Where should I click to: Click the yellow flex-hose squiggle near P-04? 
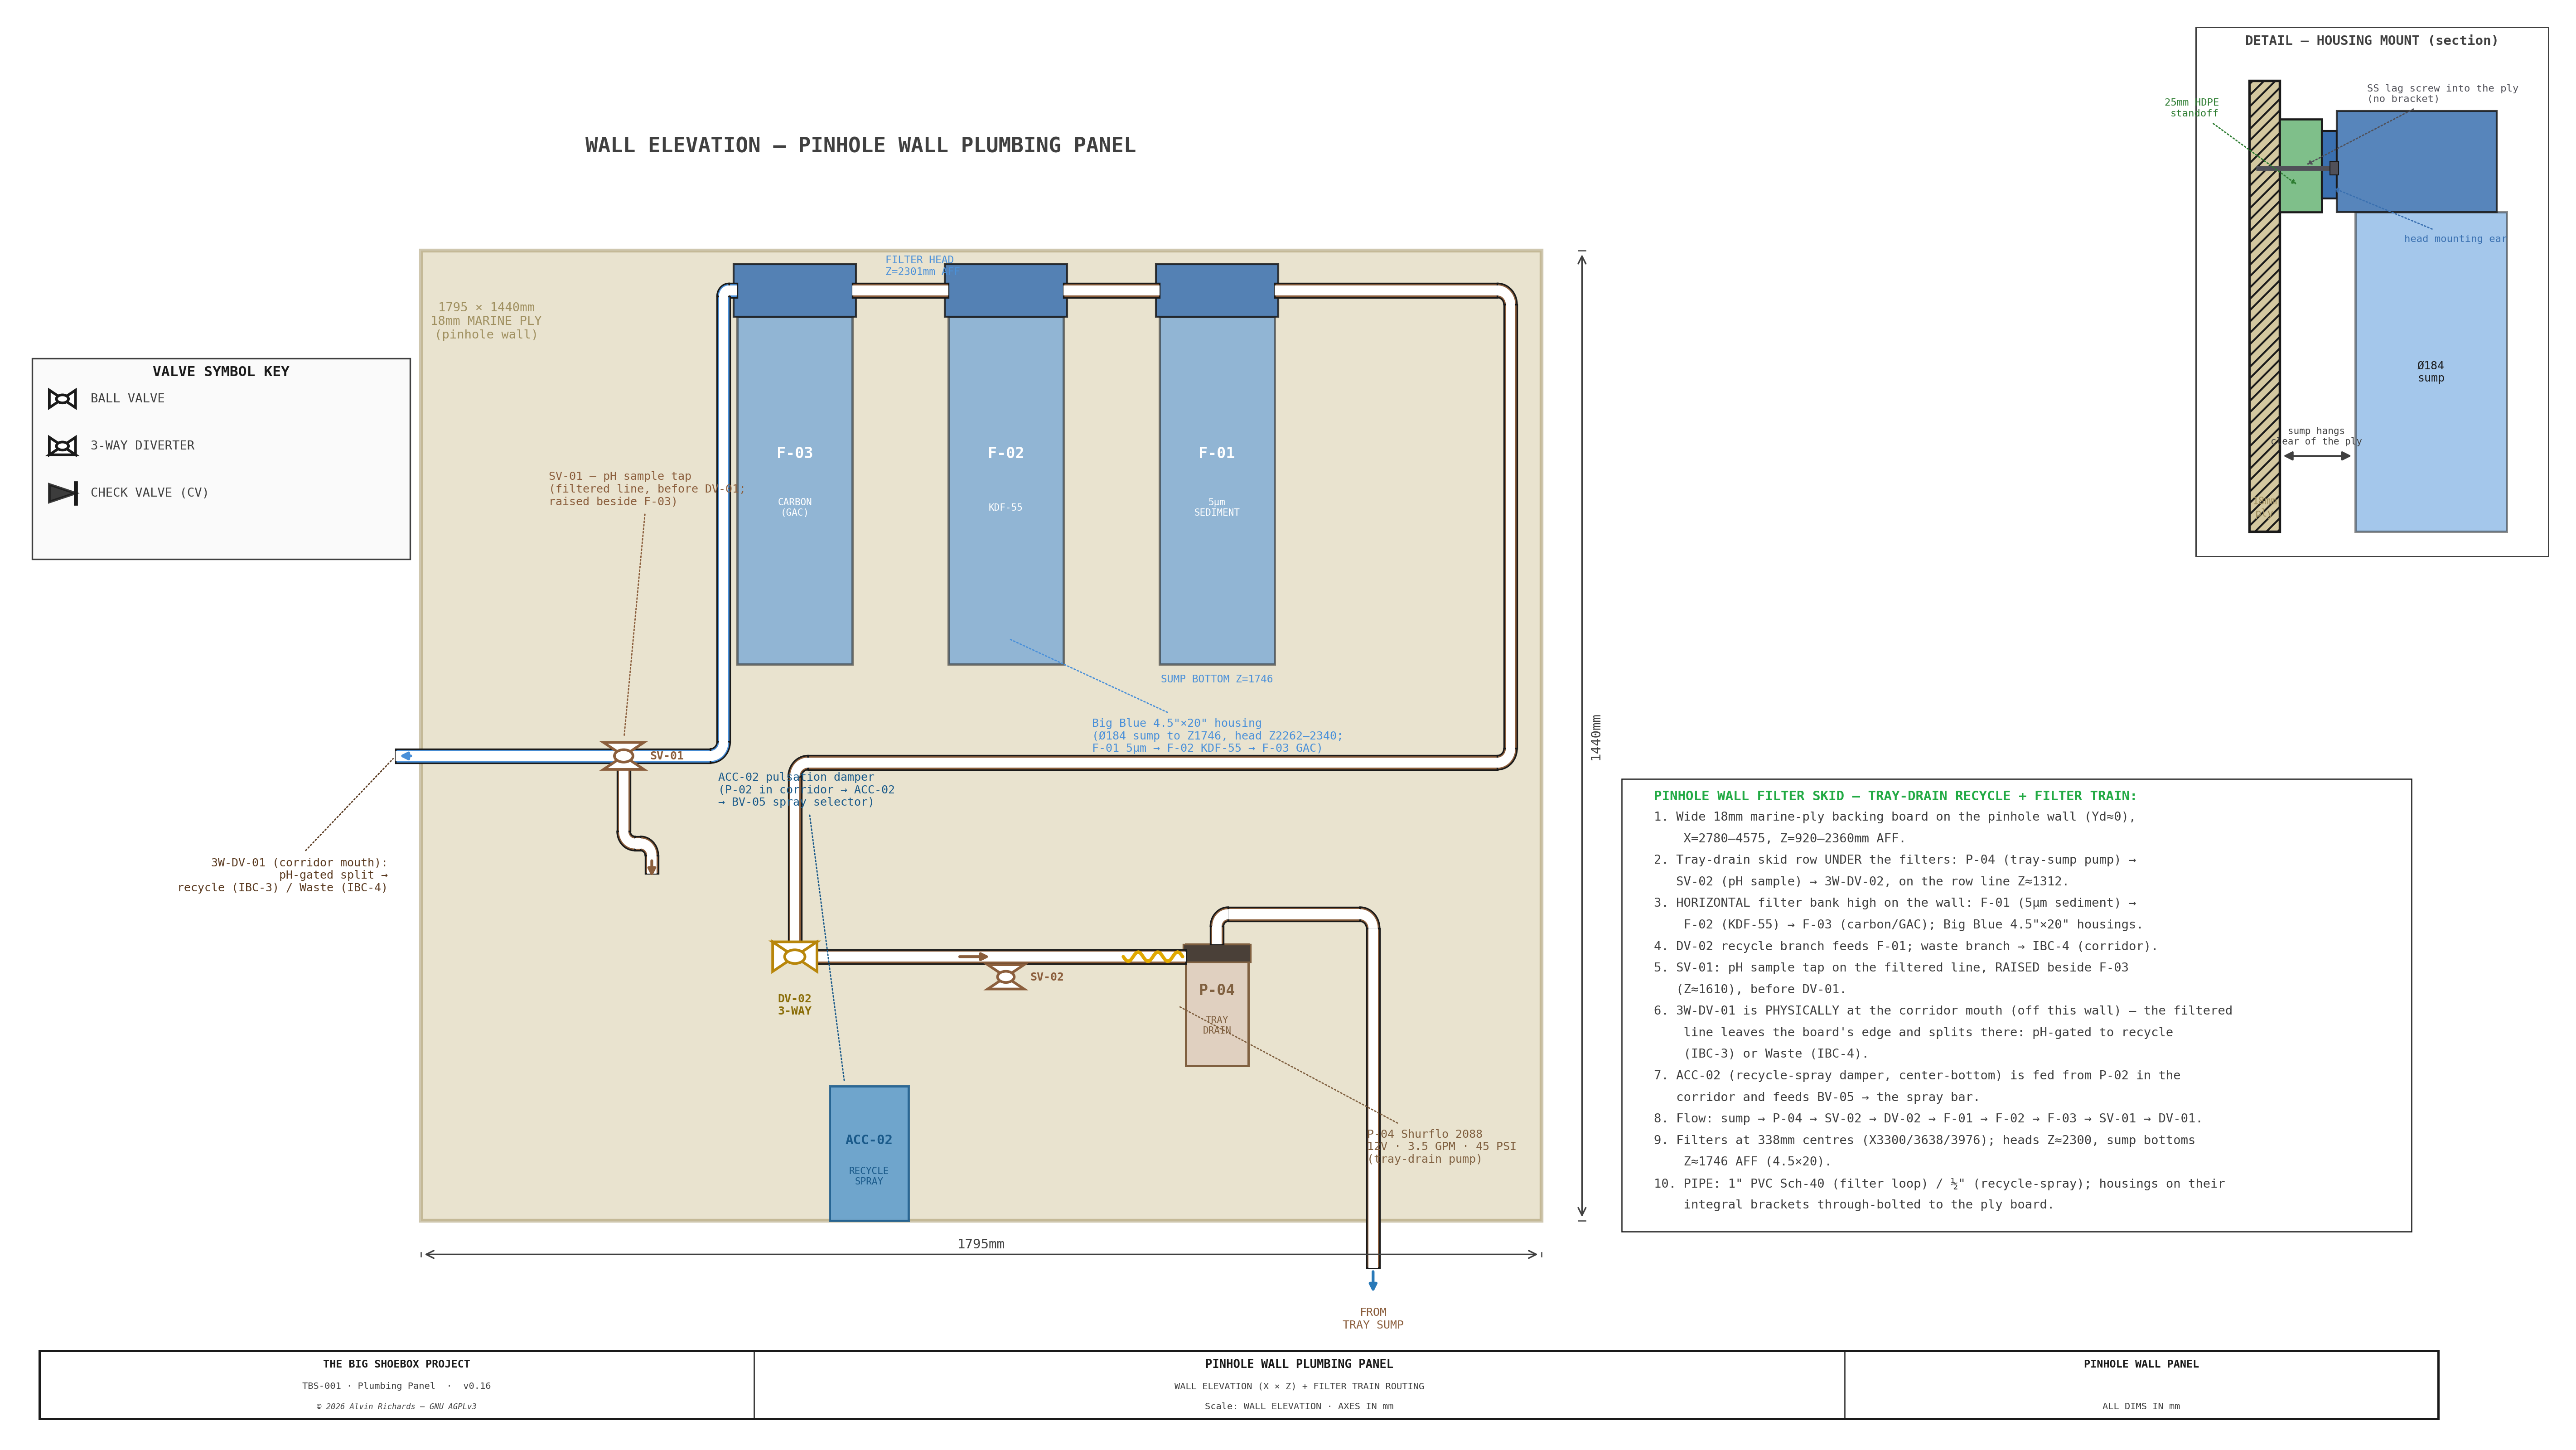[1153, 957]
